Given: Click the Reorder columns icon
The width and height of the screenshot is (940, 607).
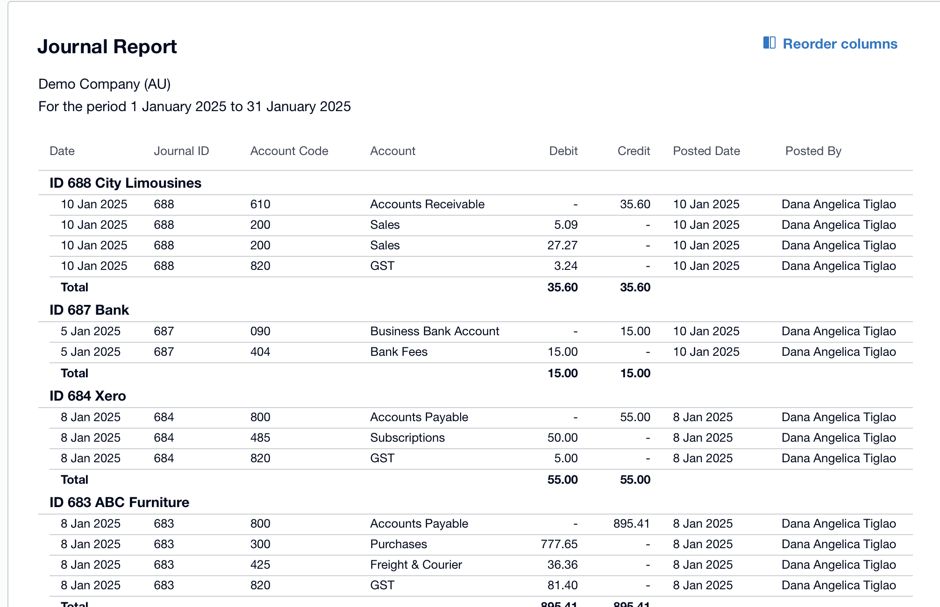Looking at the screenshot, I should coord(769,43).
